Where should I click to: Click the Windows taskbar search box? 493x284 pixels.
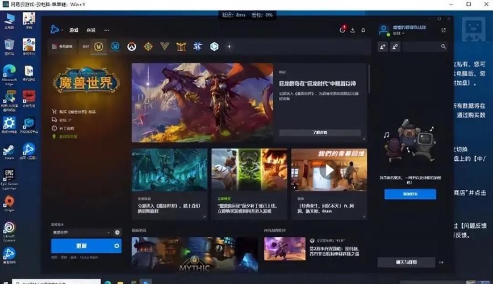[57, 282]
